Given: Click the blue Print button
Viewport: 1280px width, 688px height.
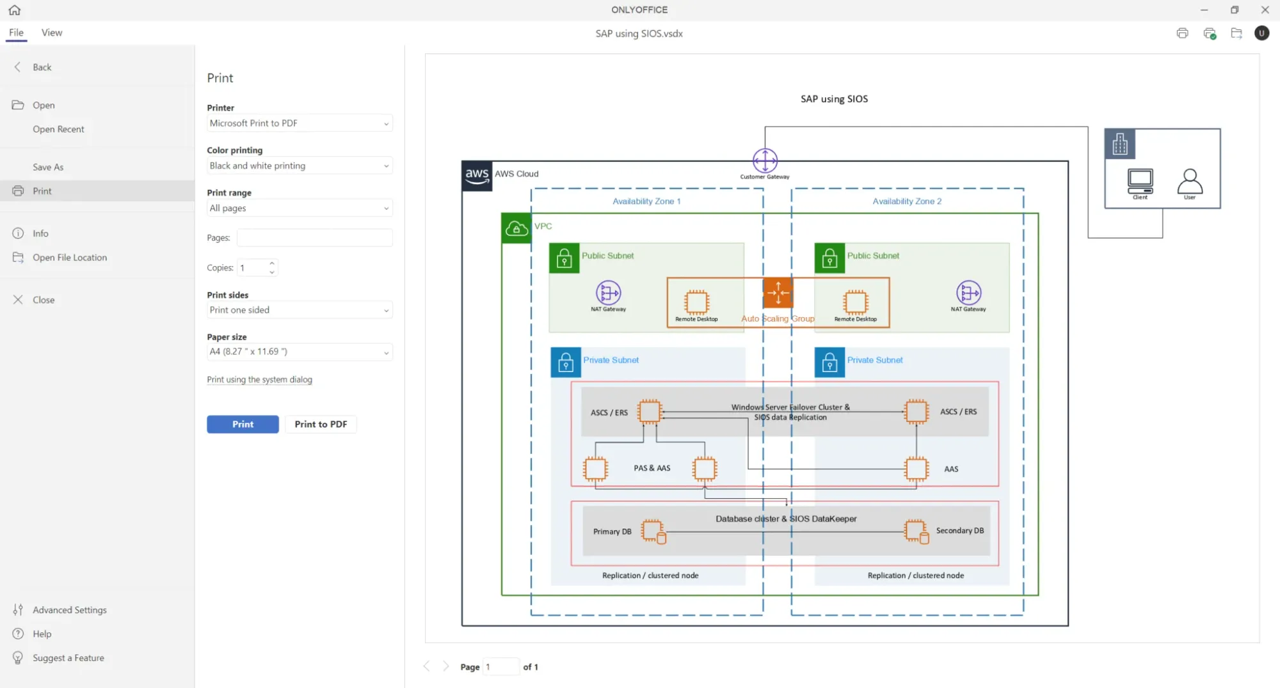Looking at the screenshot, I should (243, 424).
